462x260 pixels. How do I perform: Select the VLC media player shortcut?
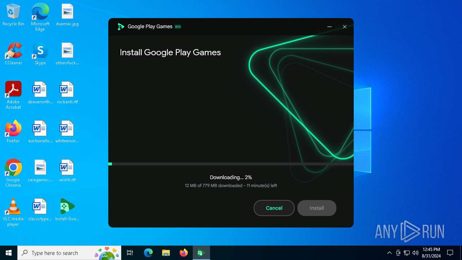coord(13,212)
